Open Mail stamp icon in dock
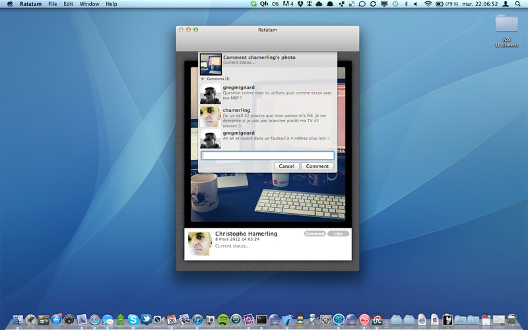This screenshot has width=528, height=330. tap(82, 319)
